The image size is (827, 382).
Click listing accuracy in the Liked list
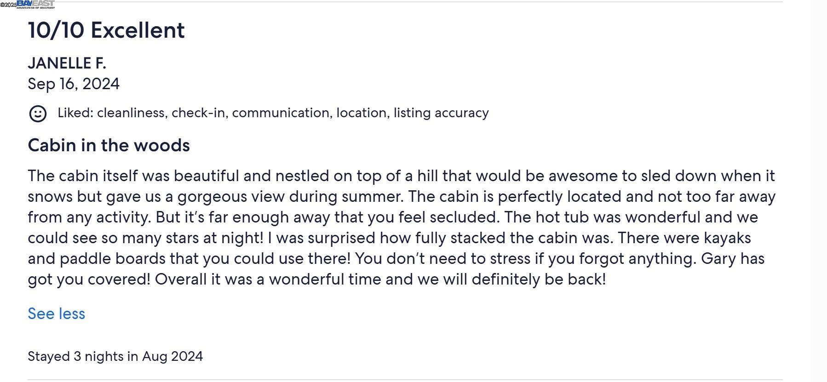[441, 113]
